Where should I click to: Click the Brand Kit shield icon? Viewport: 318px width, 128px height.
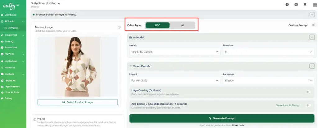click(x=2, y=81)
